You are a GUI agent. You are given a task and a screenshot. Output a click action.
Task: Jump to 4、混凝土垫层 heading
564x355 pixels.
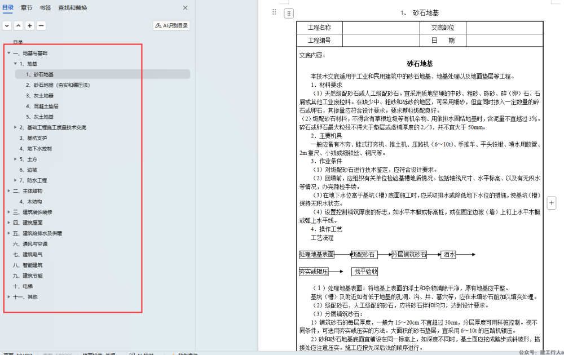click(x=42, y=106)
